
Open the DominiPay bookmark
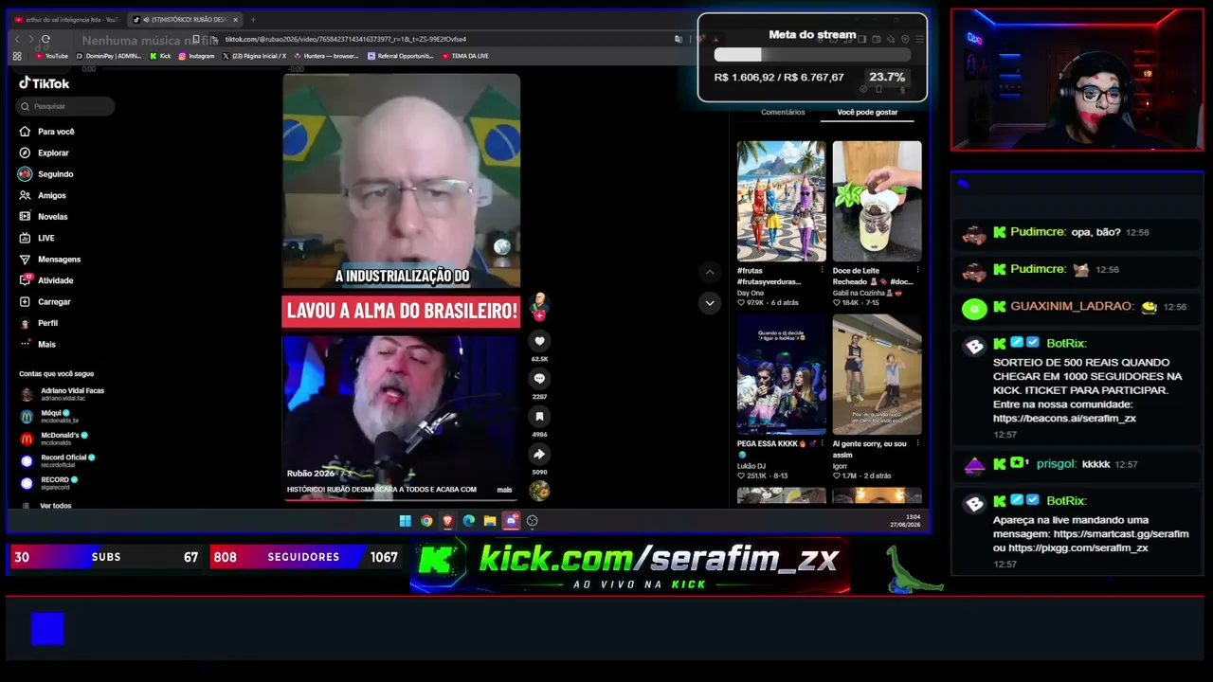pyautogui.click(x=107, y=56)
